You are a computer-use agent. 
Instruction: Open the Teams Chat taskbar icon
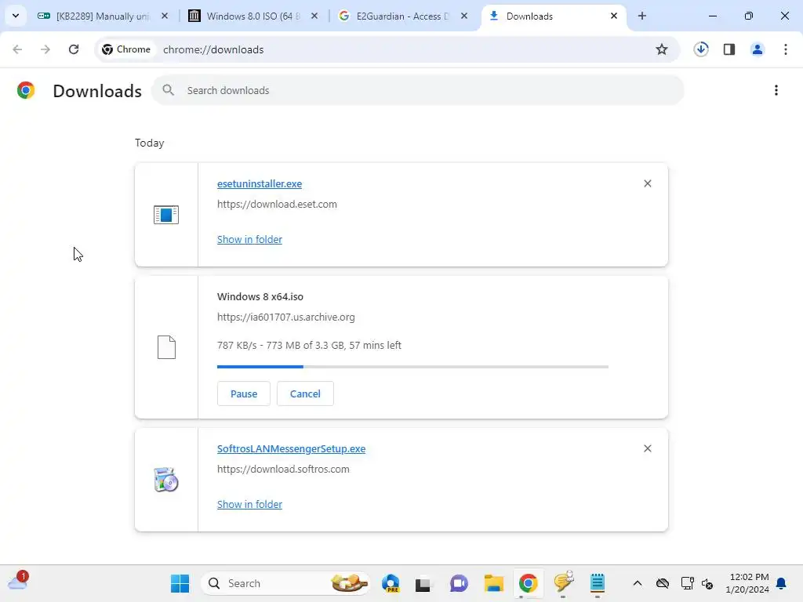point(459,583)
